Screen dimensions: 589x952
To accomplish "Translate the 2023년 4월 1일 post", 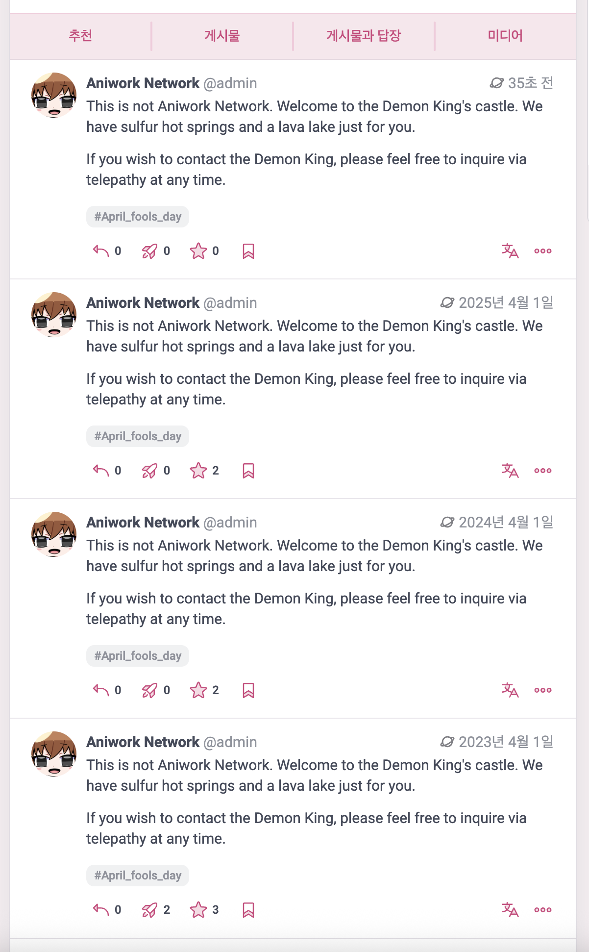I will pos(510,910).
